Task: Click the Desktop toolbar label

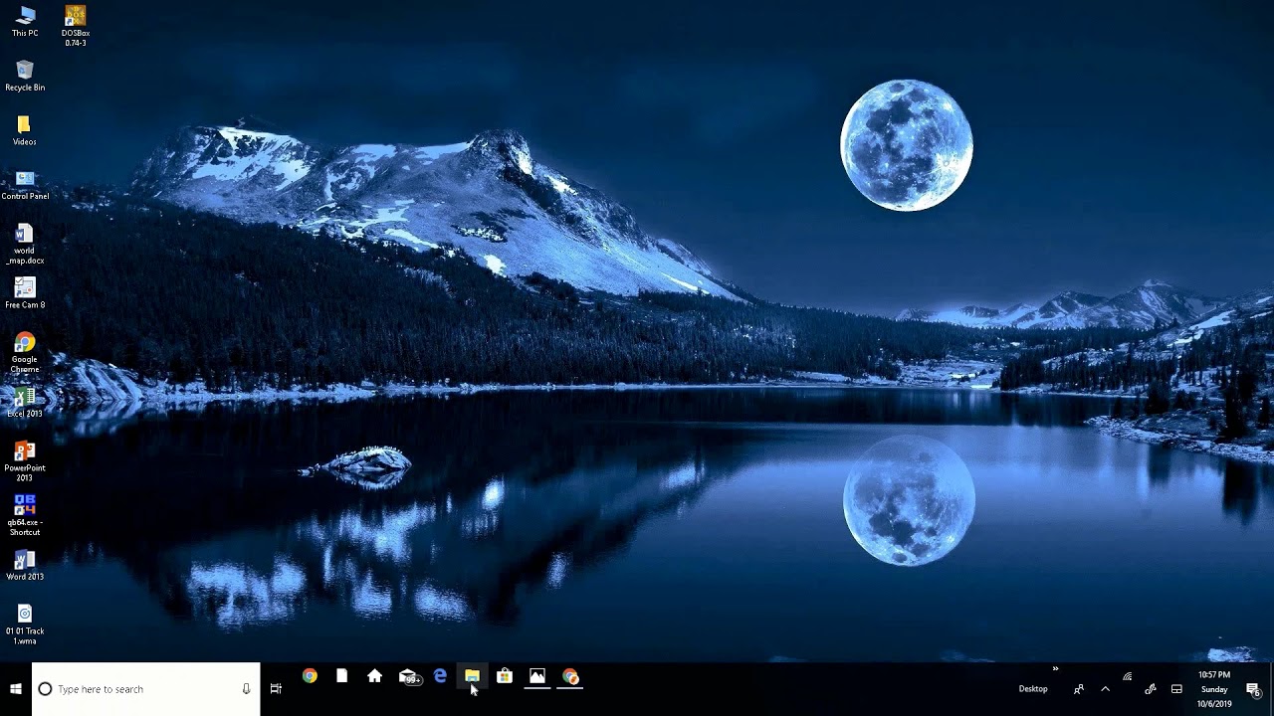Action: 1033,689
